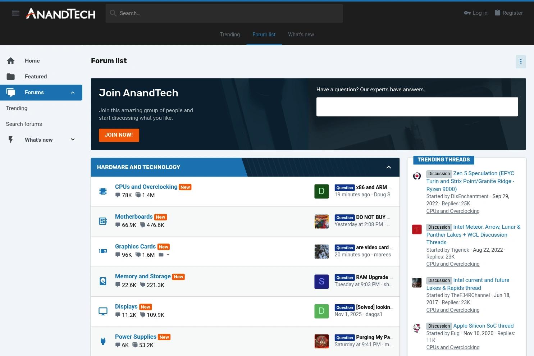The height and width of the screenshot is (356, 534).
Task: Click CPUs and Overclocking under Zen 5 thread
Action: [x=453, y=211]
